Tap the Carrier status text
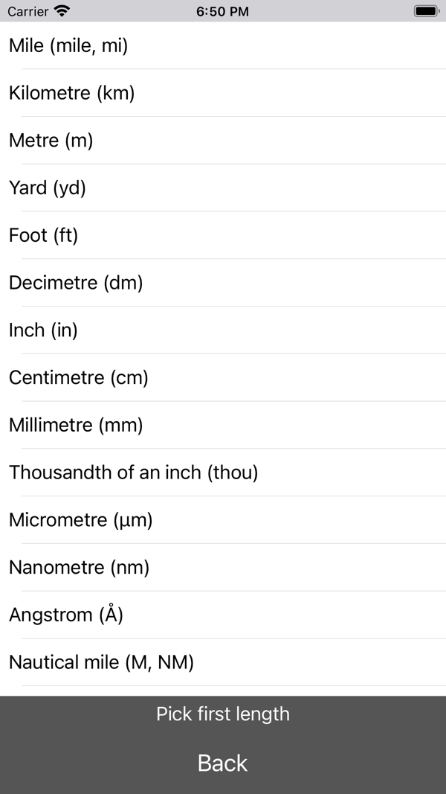Screen dimensions: 446x794 28,11
